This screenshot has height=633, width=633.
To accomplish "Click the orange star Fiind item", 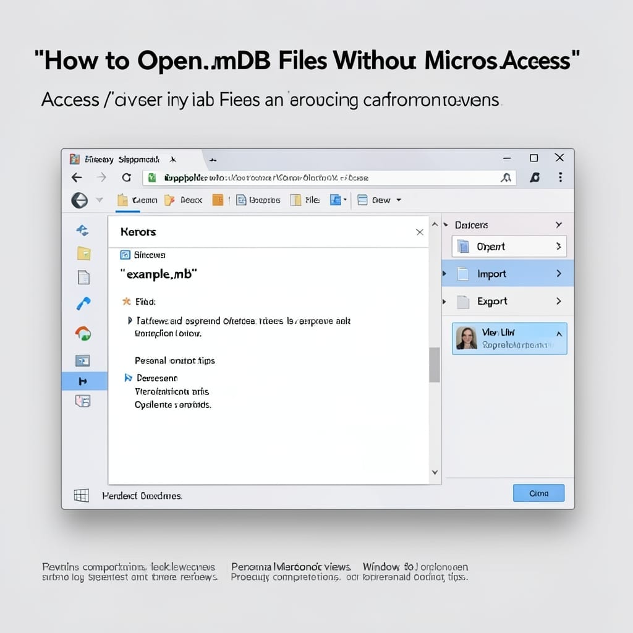I will (x=139, y=302).
